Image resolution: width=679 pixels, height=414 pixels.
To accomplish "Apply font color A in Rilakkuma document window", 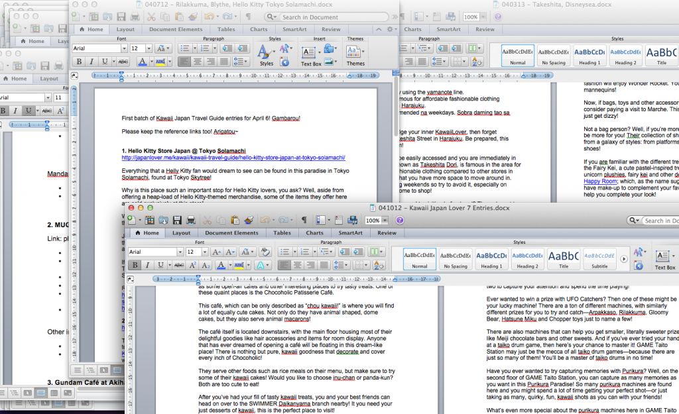I will coord(142,62).
